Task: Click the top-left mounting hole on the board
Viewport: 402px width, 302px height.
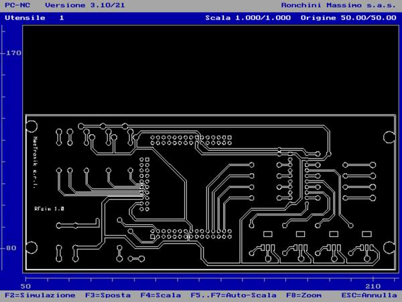Action: coord(31,125)
